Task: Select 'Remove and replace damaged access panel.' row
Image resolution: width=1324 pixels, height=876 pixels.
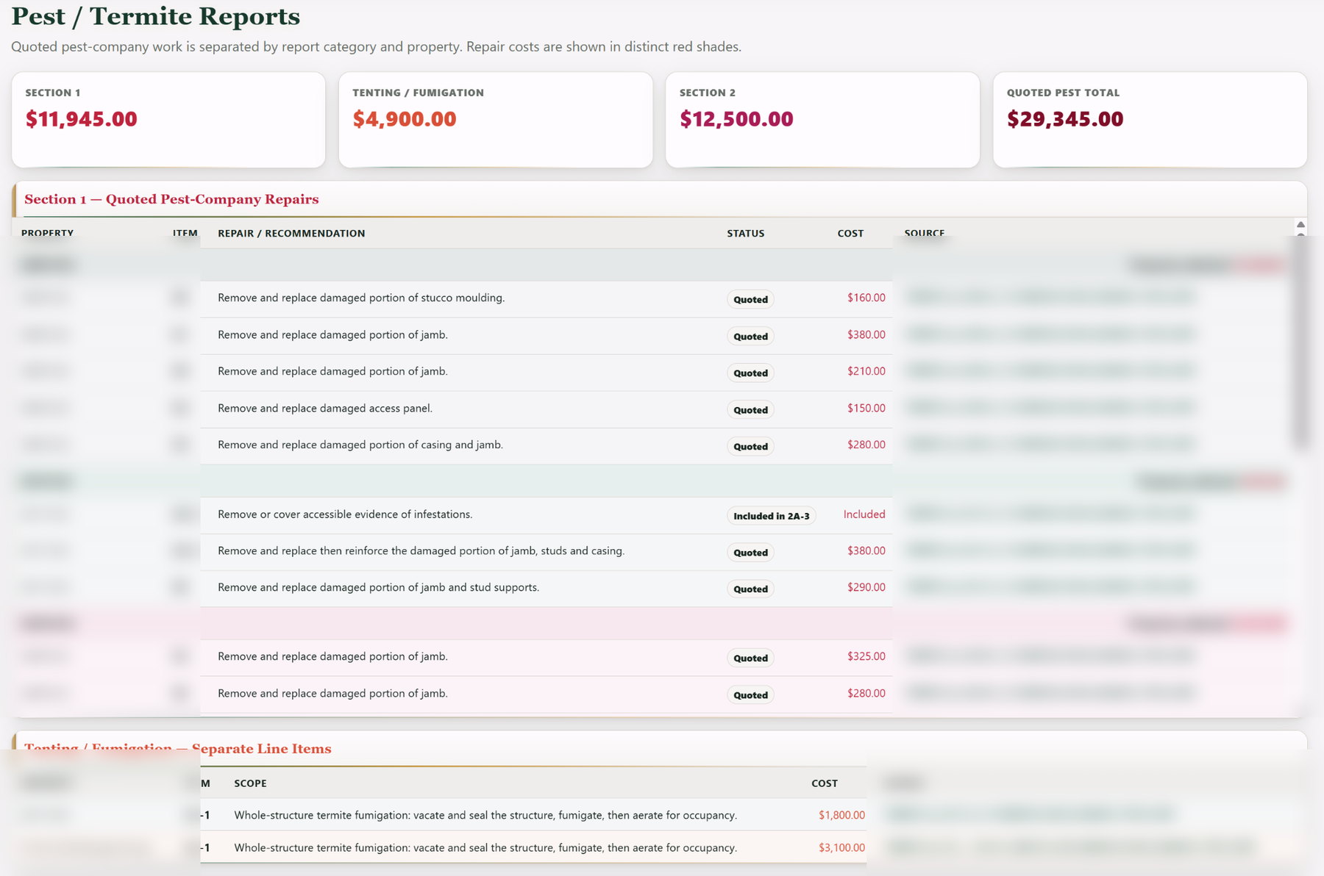Action: point(325,408)
